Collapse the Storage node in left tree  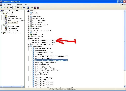point(2,25)
